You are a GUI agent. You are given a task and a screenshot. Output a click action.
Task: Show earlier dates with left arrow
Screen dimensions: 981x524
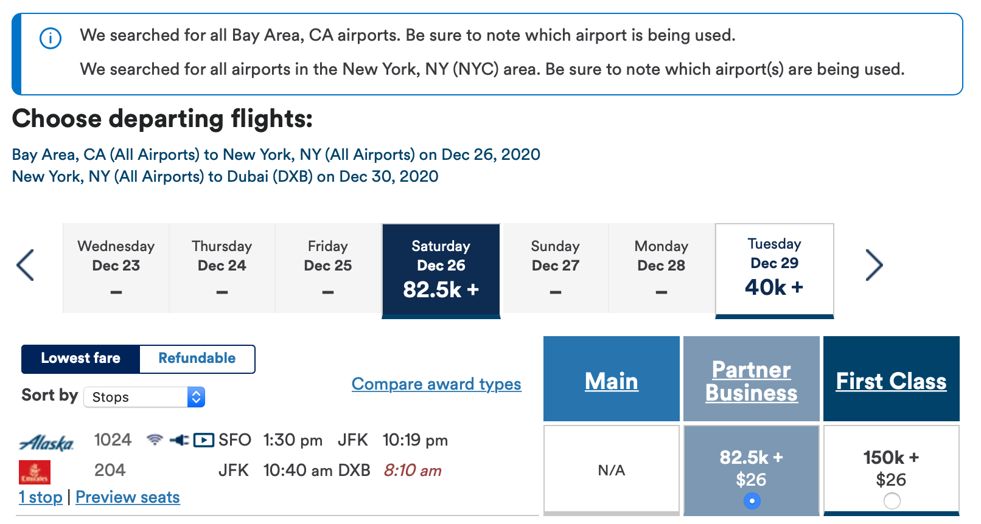coord(26,265)
